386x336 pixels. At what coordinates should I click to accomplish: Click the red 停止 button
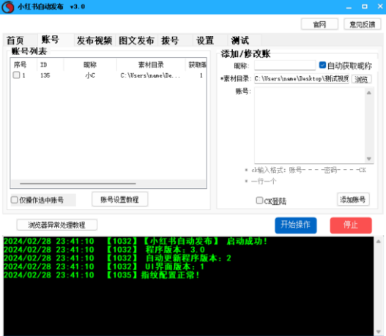[351, 225]
